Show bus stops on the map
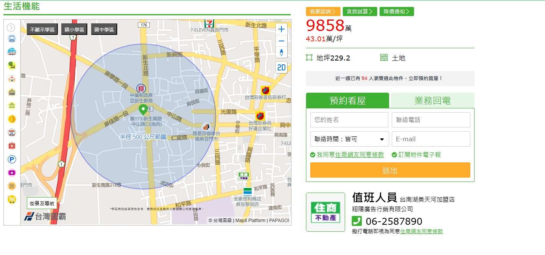 tap(12, 38)
